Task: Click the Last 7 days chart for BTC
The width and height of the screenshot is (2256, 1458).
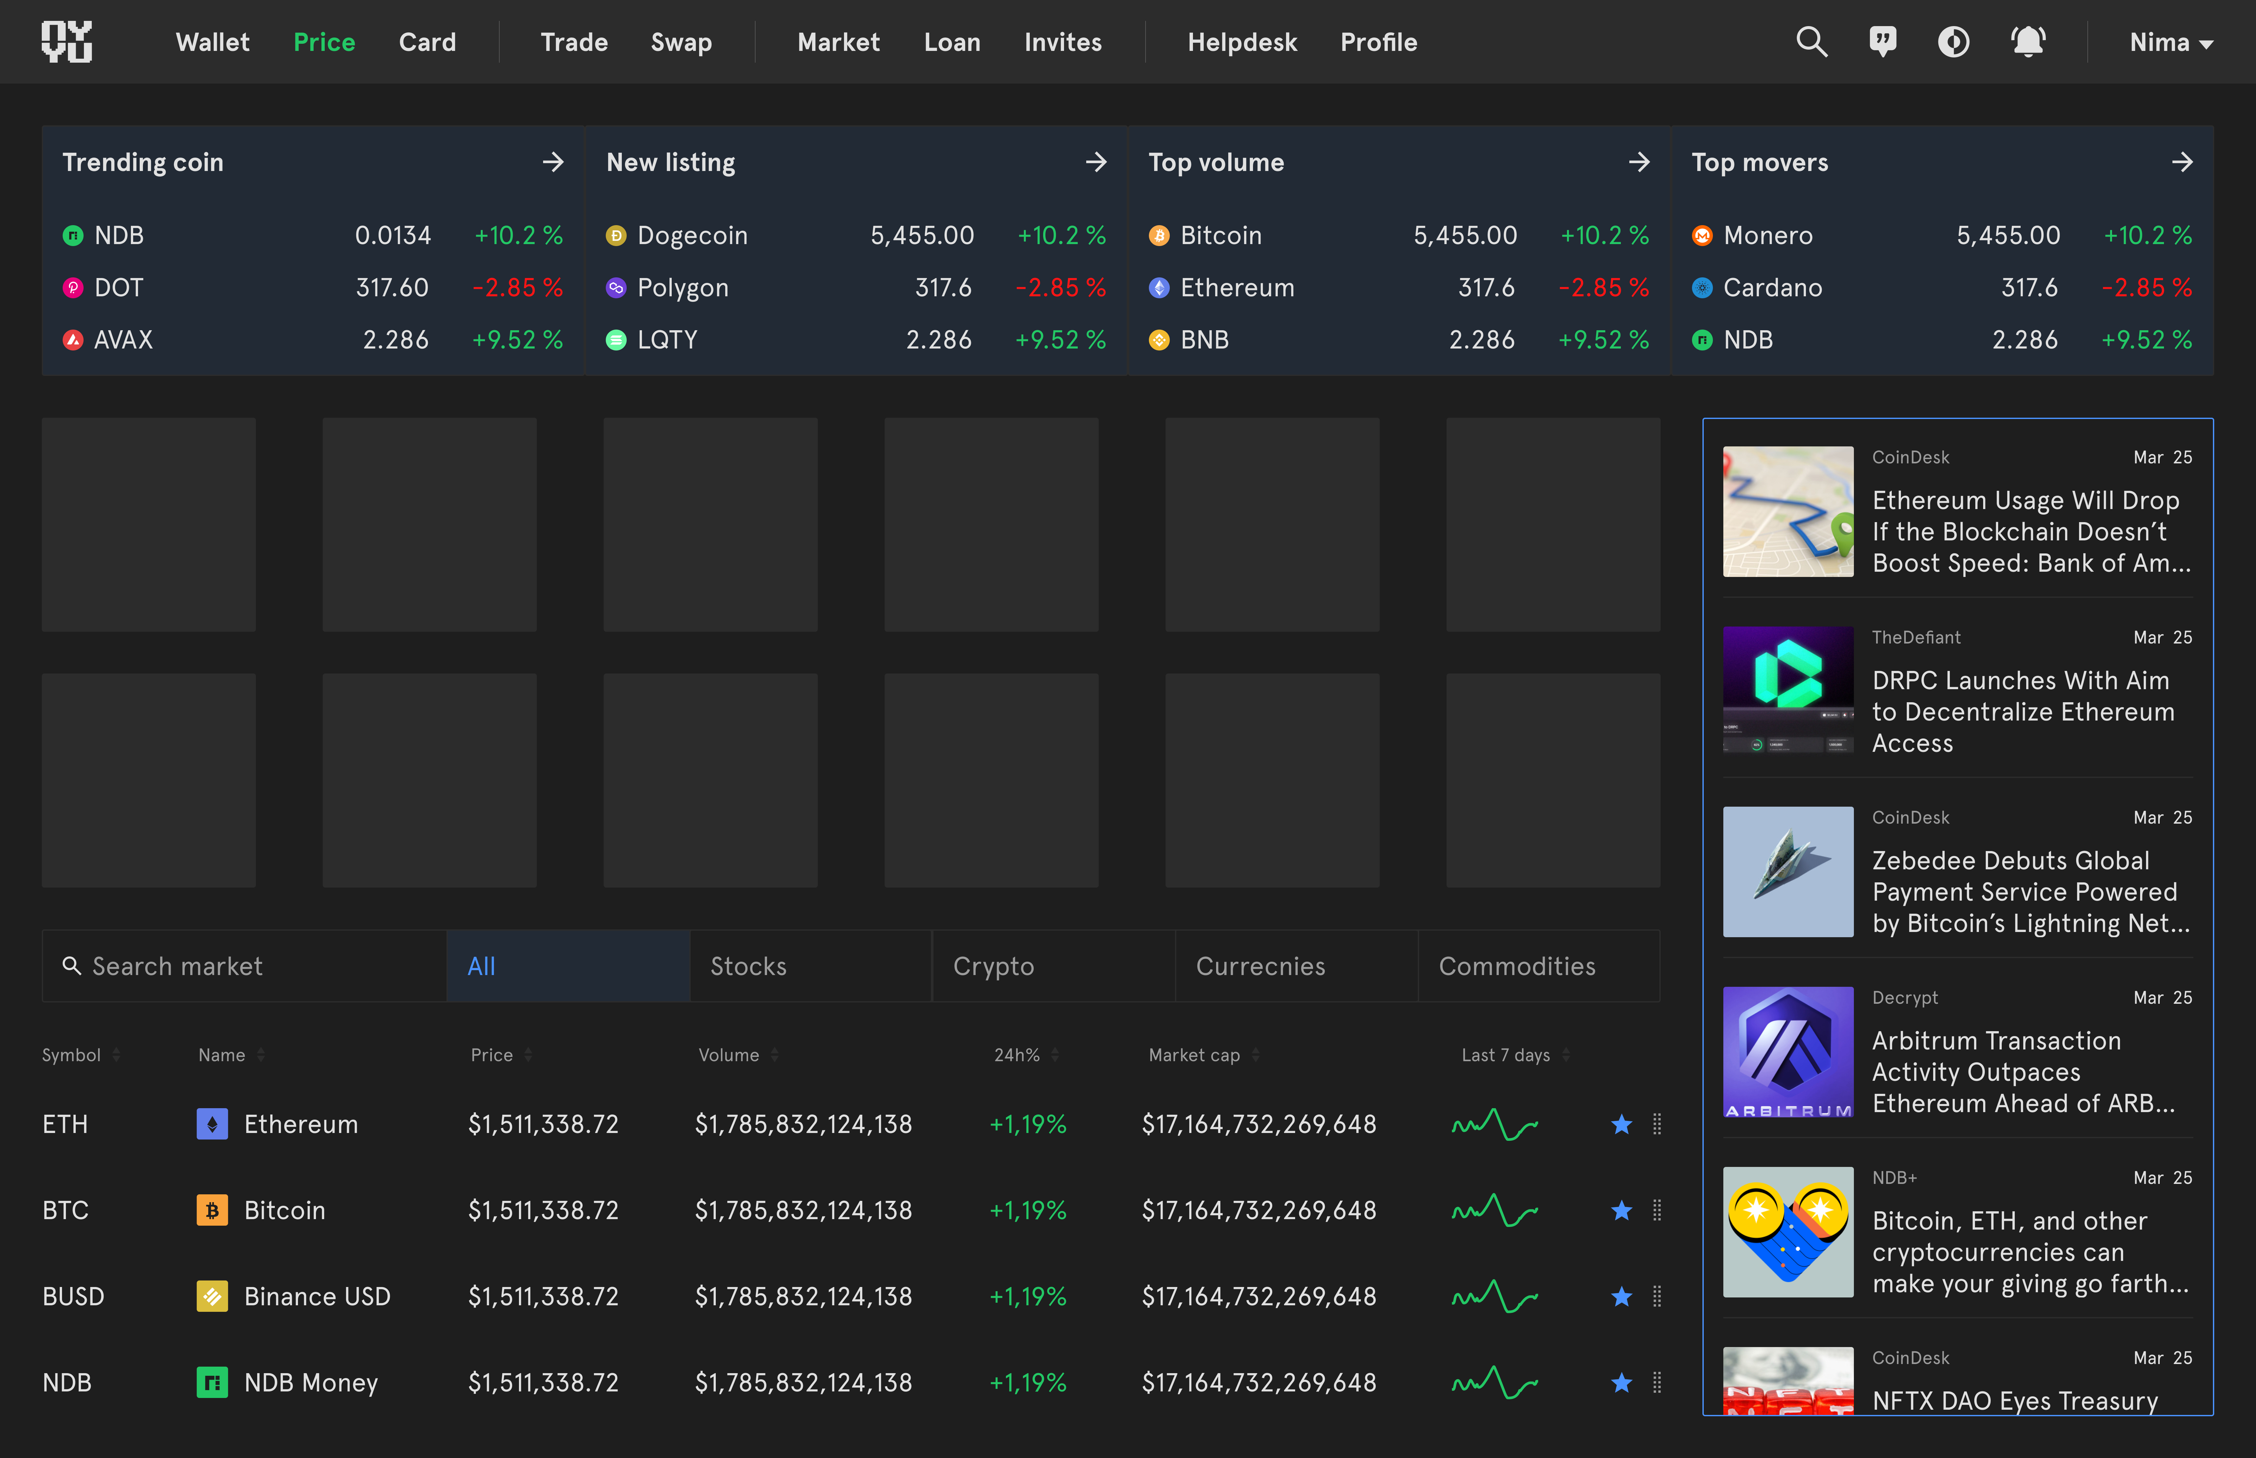Action: tap(1495, 1210)
